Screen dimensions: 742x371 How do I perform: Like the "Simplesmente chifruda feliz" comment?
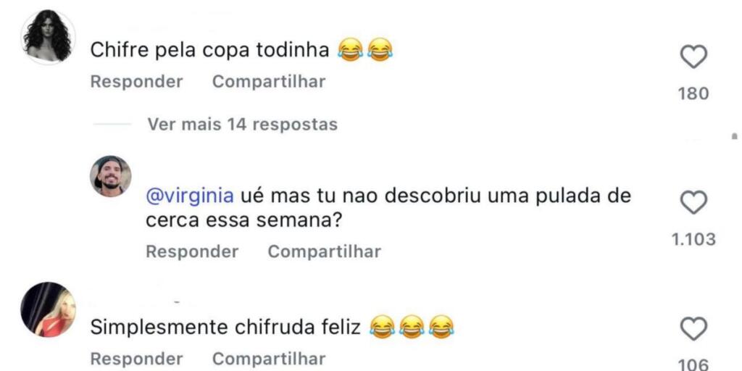point(693,330)
